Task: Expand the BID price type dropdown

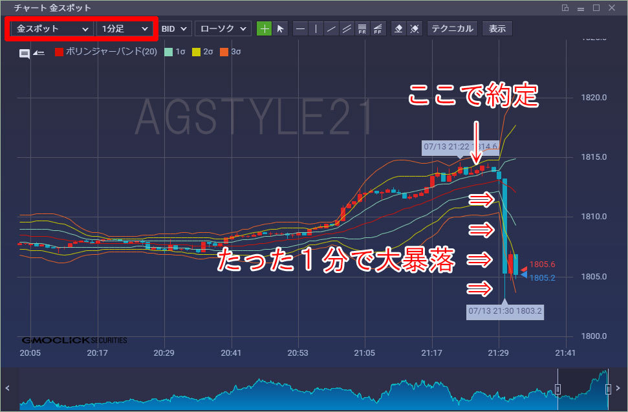Action: coord(174,29)
